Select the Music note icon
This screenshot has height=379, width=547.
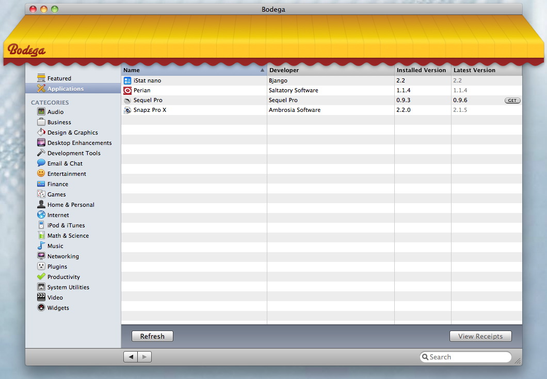coord(41,245)
